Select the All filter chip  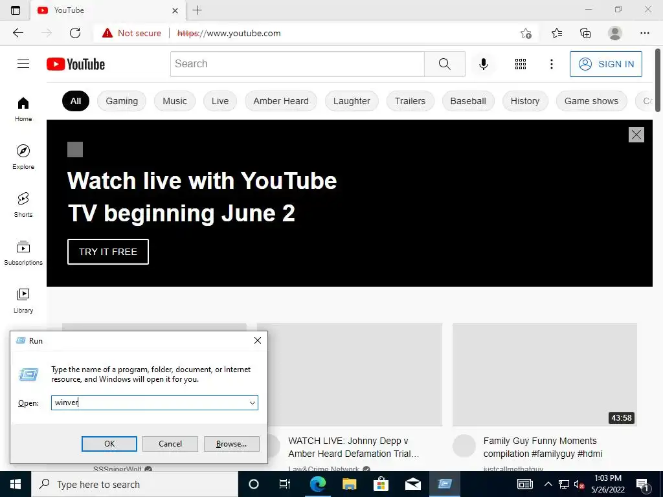76,101
